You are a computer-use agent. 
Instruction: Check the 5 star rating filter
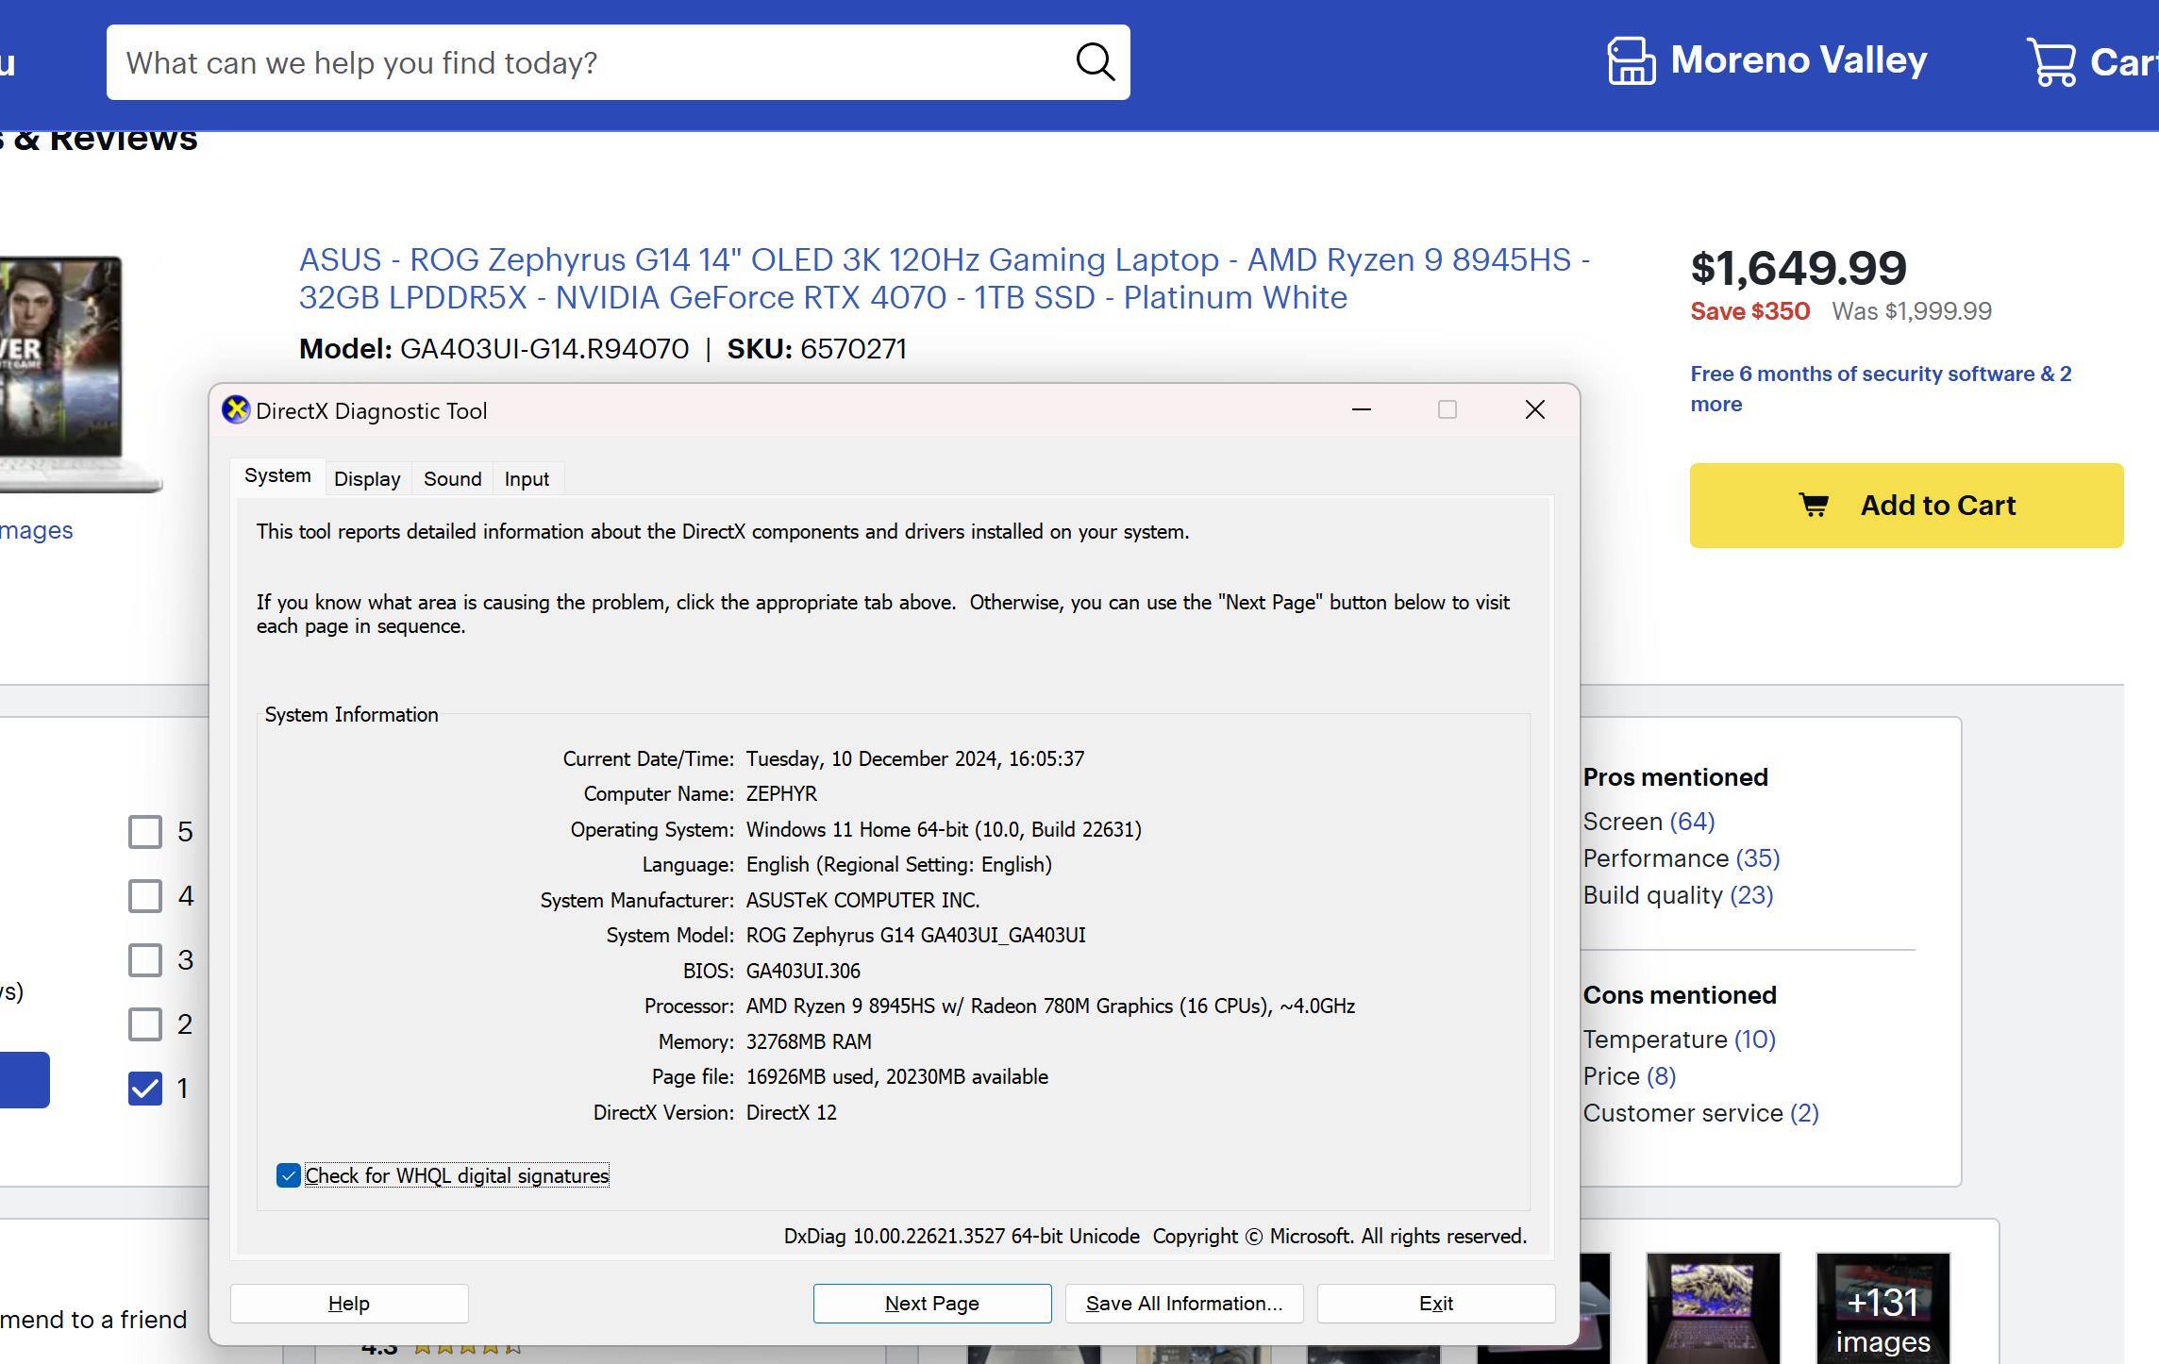point(145,832)
